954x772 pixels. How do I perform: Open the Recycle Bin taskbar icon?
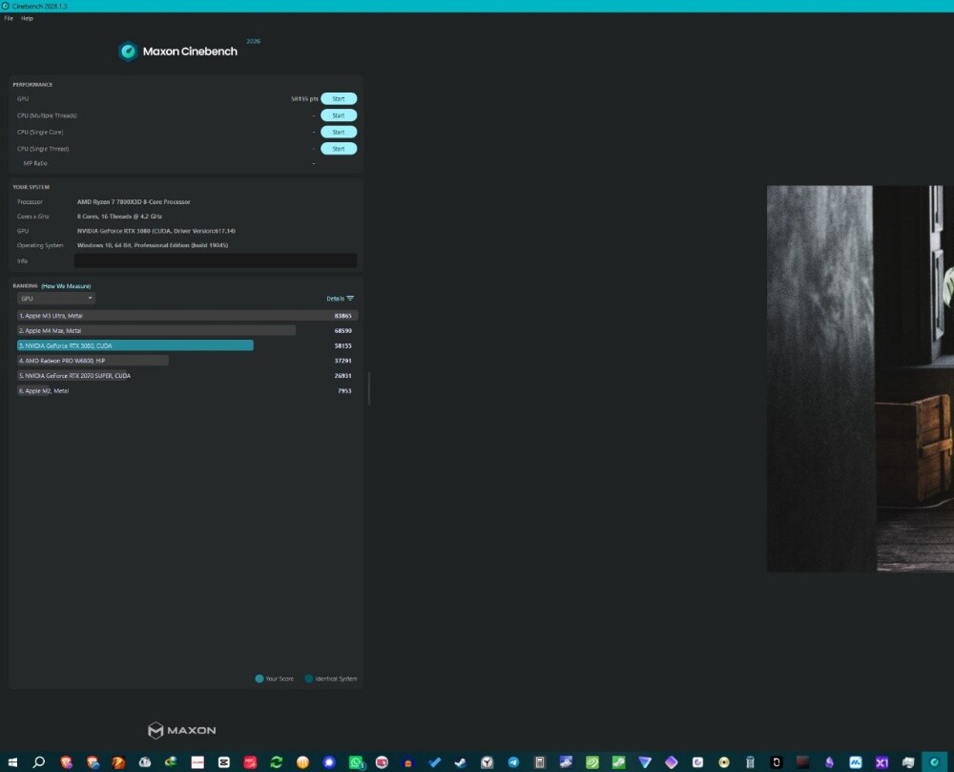coord(750,762)
